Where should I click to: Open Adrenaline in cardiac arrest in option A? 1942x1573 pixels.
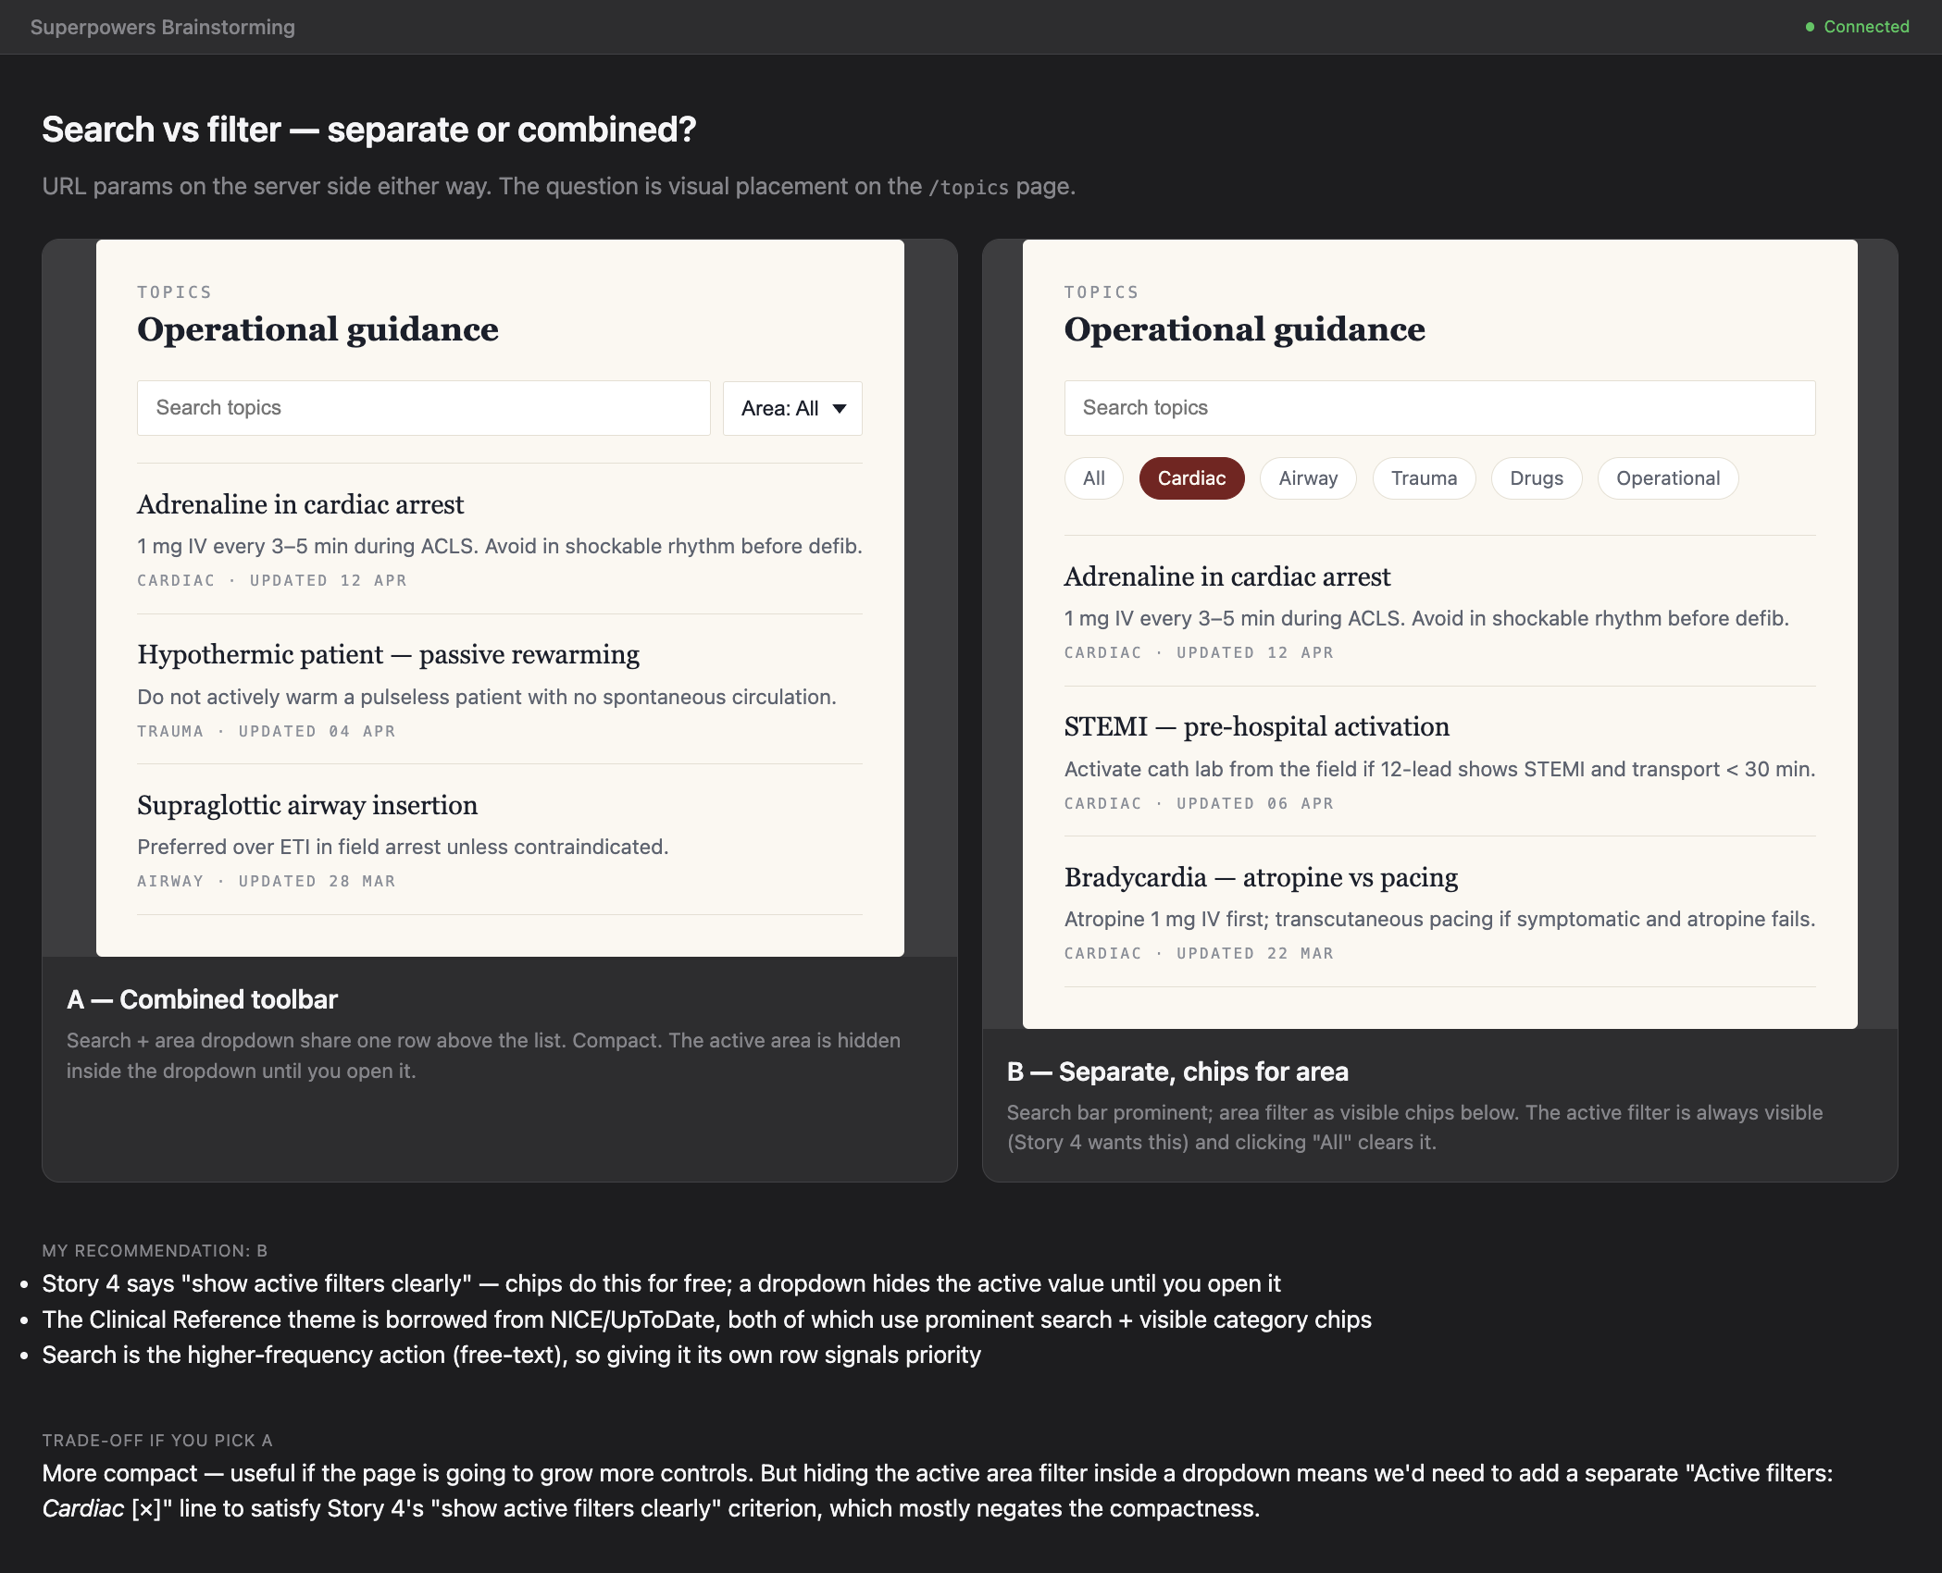click(x=301, y=504)
